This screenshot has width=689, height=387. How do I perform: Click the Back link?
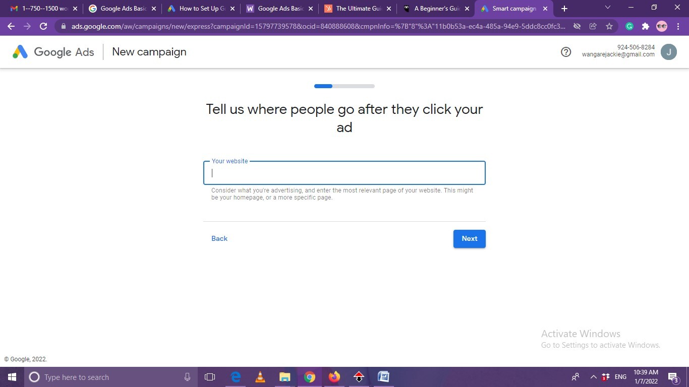(x=219, y=238)
